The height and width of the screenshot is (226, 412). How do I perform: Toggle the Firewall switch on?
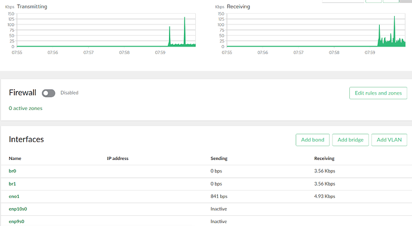pos(48,93)
